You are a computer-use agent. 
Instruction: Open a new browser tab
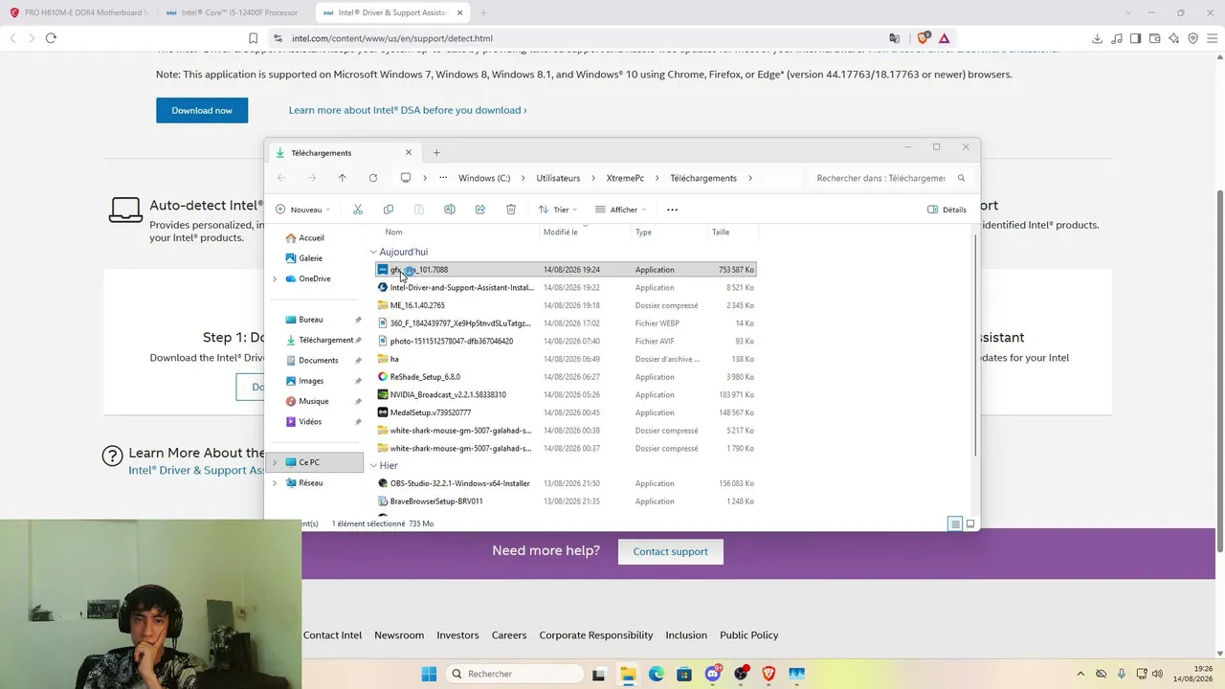(483, 12)
